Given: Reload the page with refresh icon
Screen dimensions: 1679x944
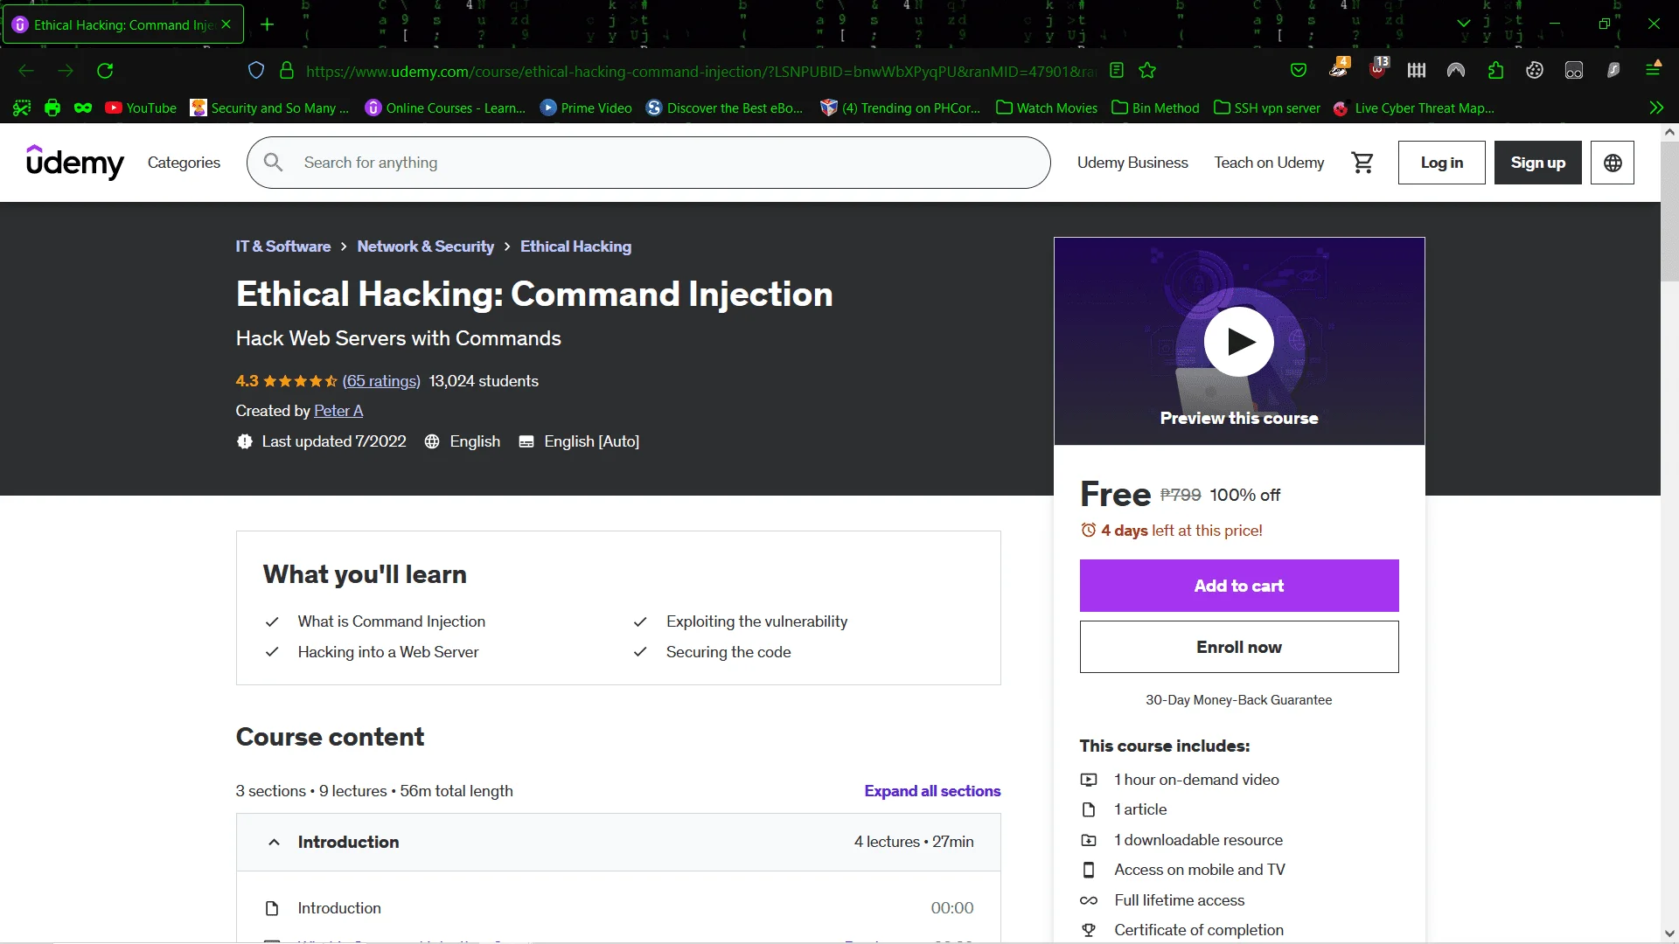Looking at the screenshot, I should click(x=105, y=71).
